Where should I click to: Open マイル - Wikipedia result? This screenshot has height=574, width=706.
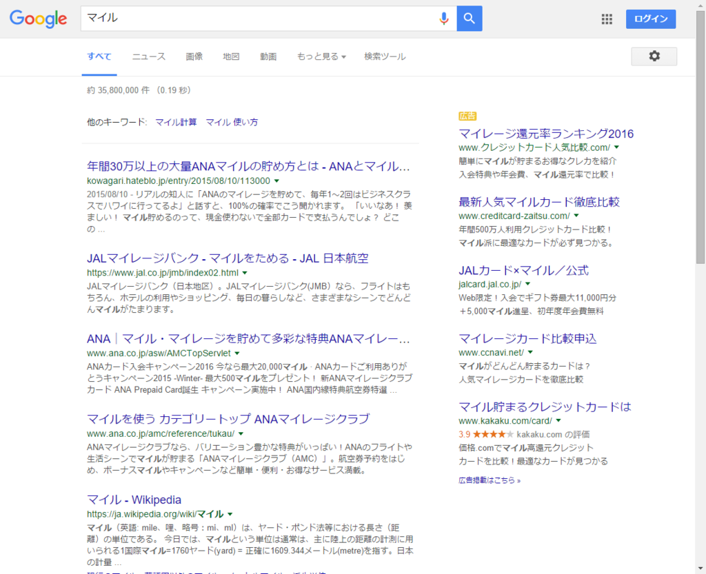pos(134,500)
